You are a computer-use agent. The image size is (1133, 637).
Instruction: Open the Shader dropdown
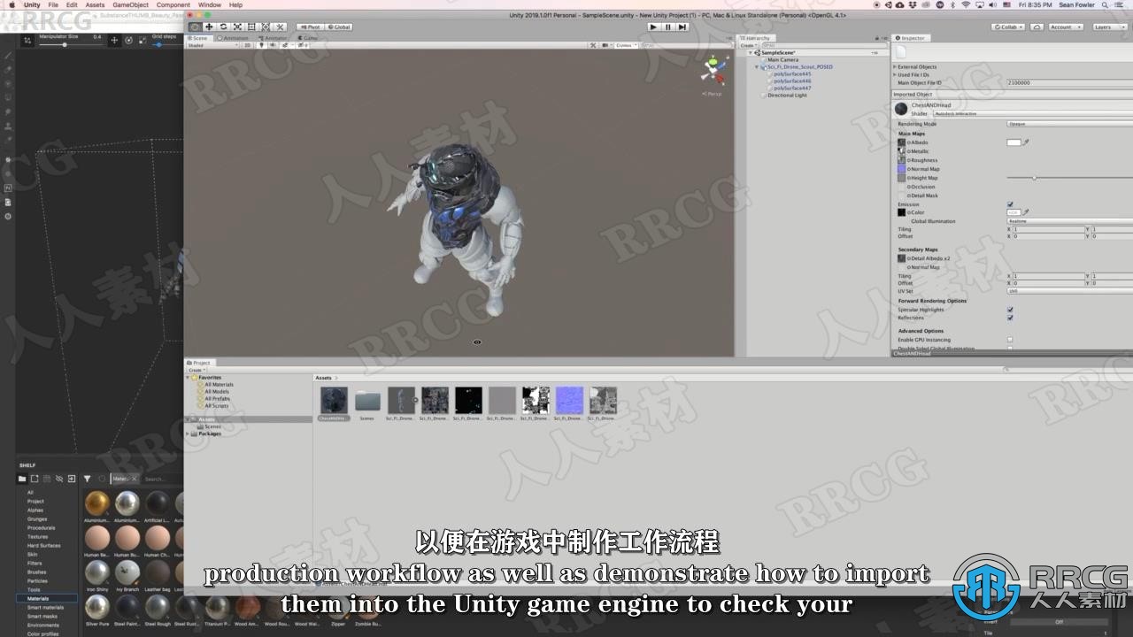(x=1033, y=113)
